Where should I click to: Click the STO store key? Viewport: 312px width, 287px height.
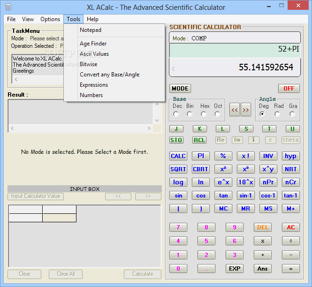pyautogui.click(x=176, y=140)
